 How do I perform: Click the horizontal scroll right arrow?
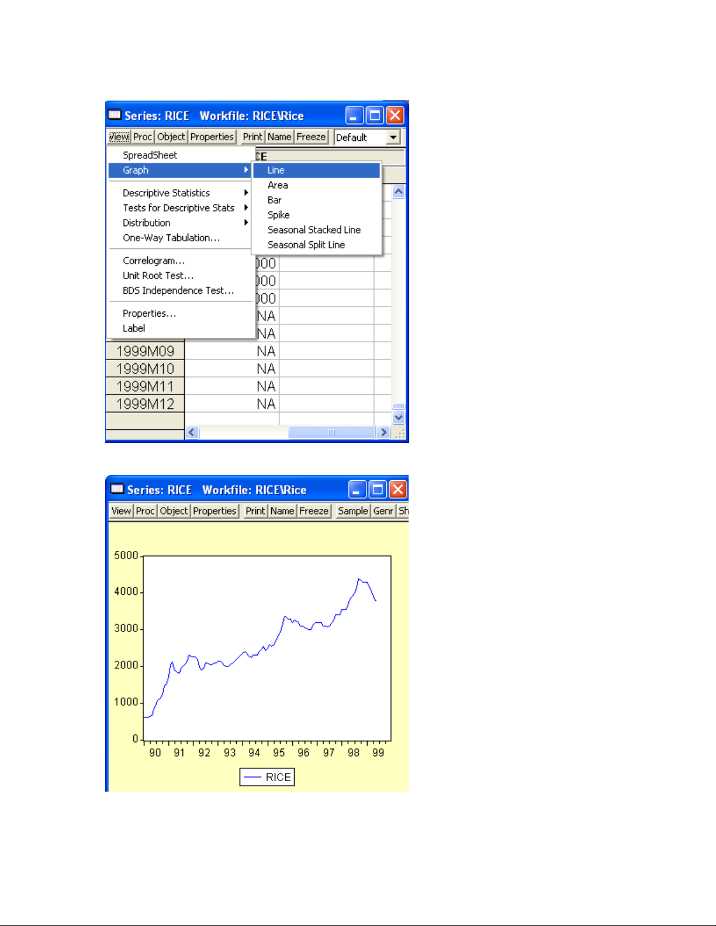383,432
